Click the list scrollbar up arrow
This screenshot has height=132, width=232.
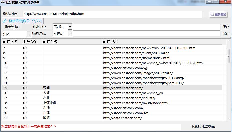point(229,41)
